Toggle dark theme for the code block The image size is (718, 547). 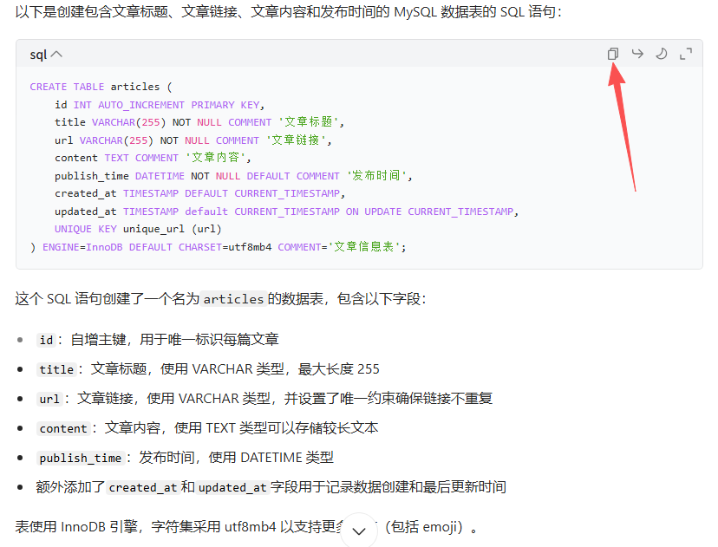click(x=662, y=54)
